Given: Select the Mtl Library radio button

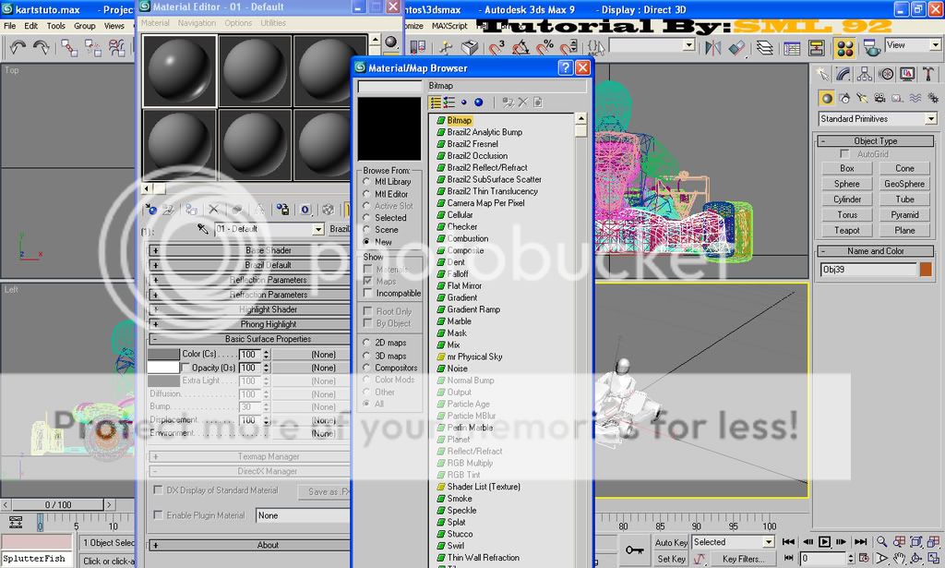Looking at the screenshot, I should click(366, 182).
